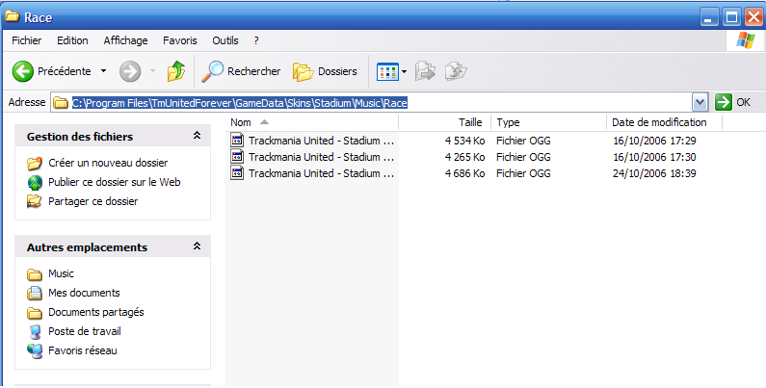The height and width of the screenshot is (388, 766).
Task: Collapse the Autres emplacements panel
Action: pyautogui.click(x=197, y=246)
